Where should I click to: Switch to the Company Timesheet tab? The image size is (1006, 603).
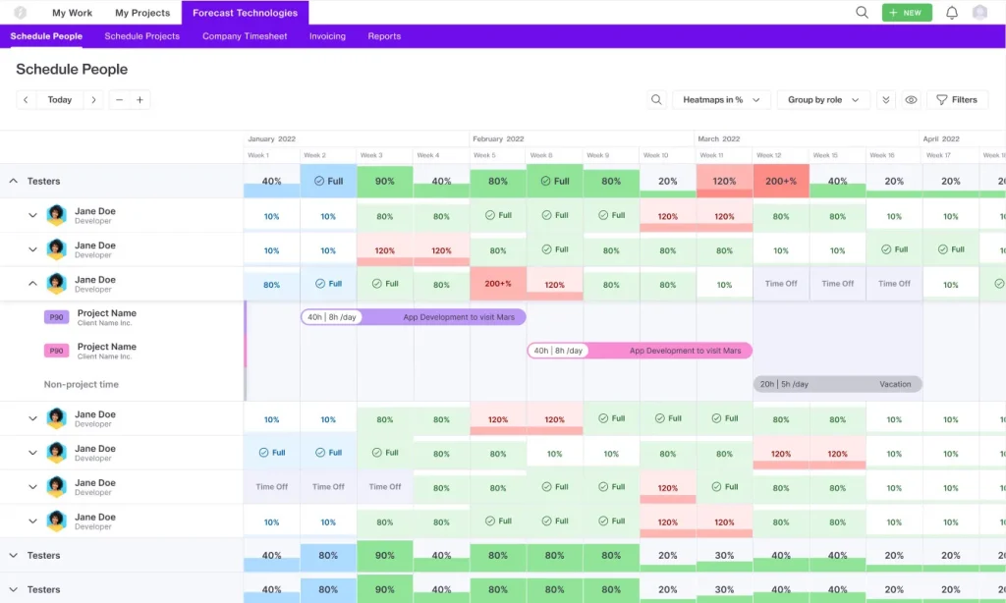tap(245, 36)
